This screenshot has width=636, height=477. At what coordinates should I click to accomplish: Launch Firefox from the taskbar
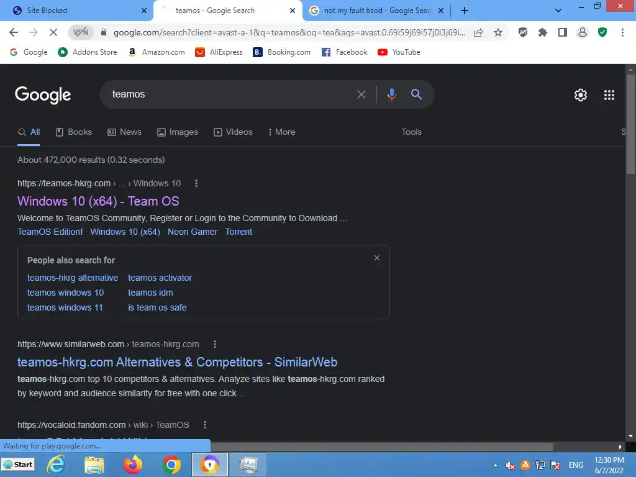pyautogui.click(x=133, y=465)
